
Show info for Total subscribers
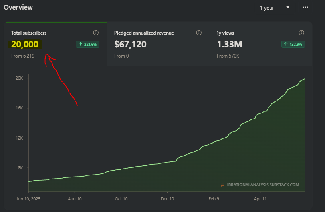(96, 33)
